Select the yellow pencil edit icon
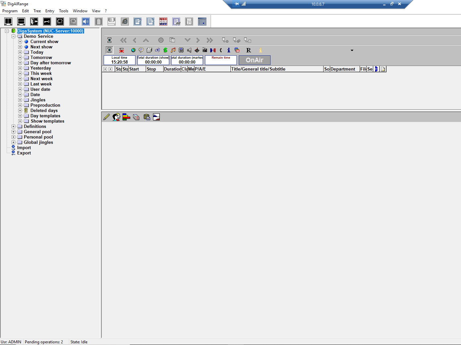 (106, 117)
